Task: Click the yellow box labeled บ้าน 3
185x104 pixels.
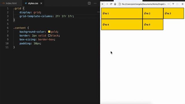Action: pos(173,13)
